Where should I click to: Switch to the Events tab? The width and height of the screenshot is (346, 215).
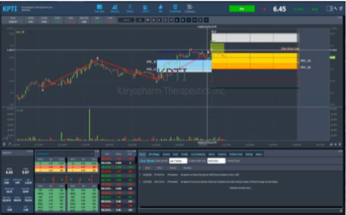pyautogui.click(x=166, y=154)
